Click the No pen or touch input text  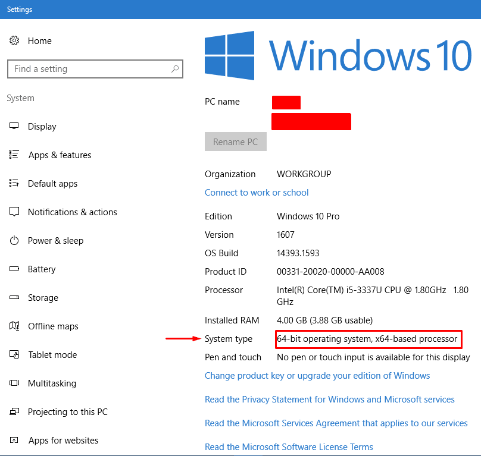pyautogui.click(x=373, y=357)
